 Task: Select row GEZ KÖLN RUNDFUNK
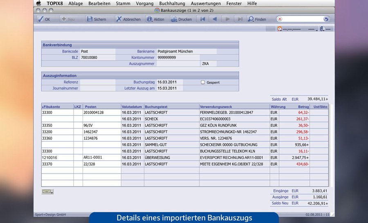[185, 125]
